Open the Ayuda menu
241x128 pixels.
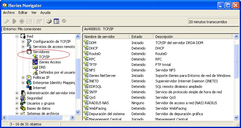point(45,13)
